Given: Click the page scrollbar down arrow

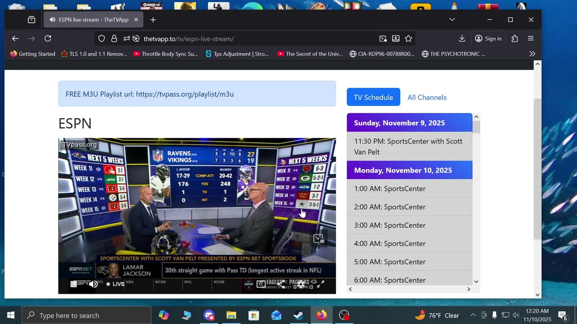Looking at the screenshot, I should pos(537,295).
